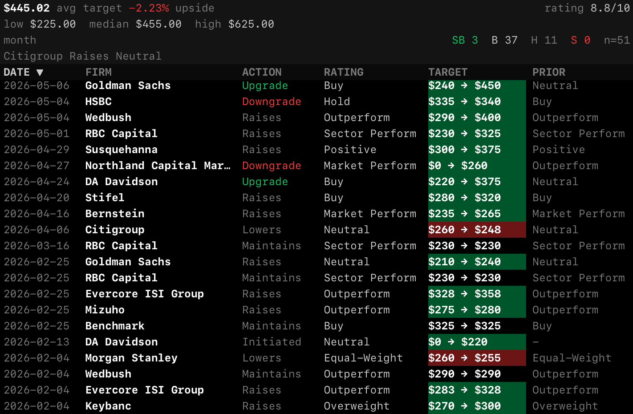Click the 2026-02-13 date cell

coord(37,342)
